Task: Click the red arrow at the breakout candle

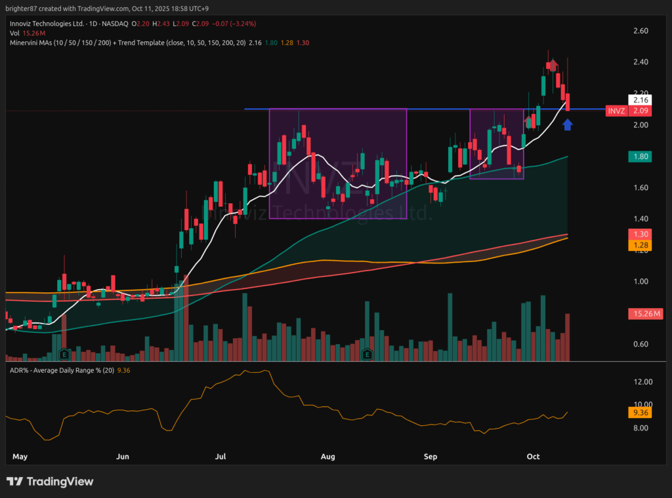Action: point(528,120)
